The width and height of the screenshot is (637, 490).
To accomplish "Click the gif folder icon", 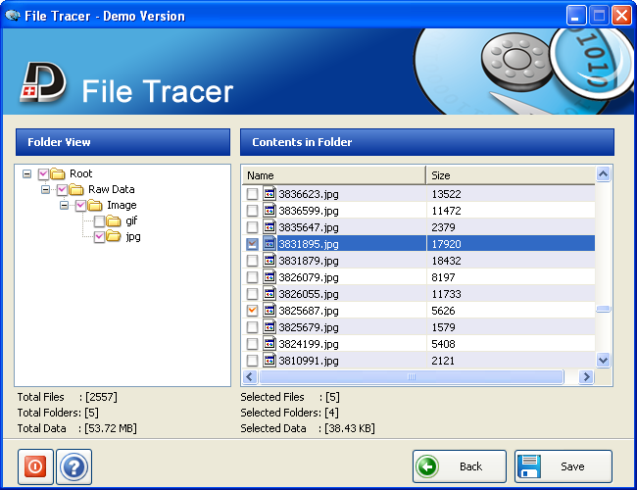I will [x=114, y=221].
